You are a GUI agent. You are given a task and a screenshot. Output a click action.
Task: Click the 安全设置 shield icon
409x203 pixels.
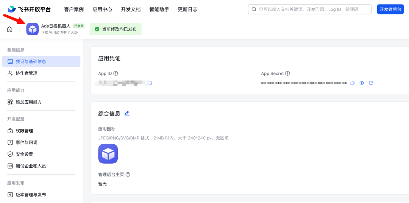(10, 154)
